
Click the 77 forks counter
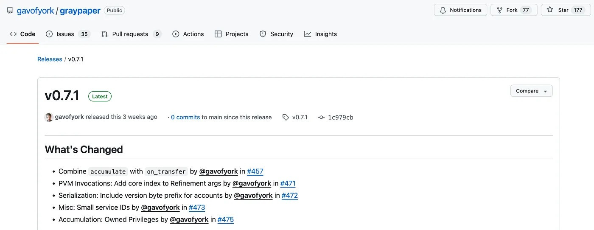pyautogui.click(x=526, y=10)
